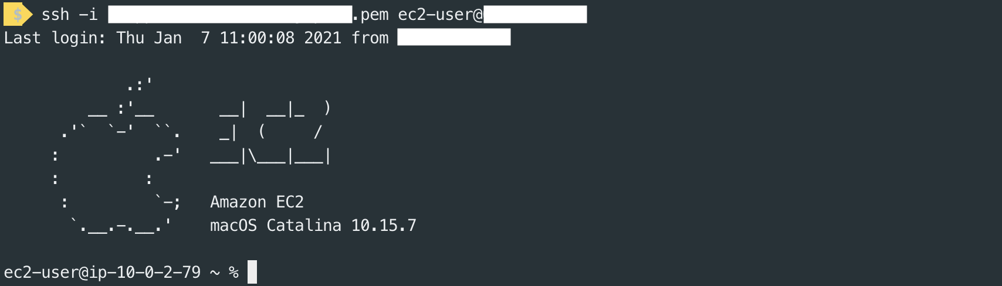
Task: Click the "macOS Catalina" text
Action: 275,226
